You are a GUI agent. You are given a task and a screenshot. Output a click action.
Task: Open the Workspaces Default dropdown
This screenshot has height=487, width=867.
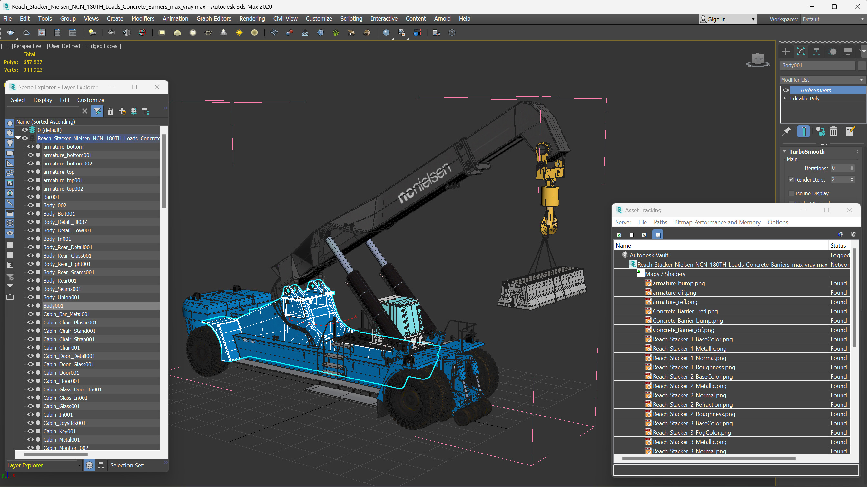click(833, 19)
